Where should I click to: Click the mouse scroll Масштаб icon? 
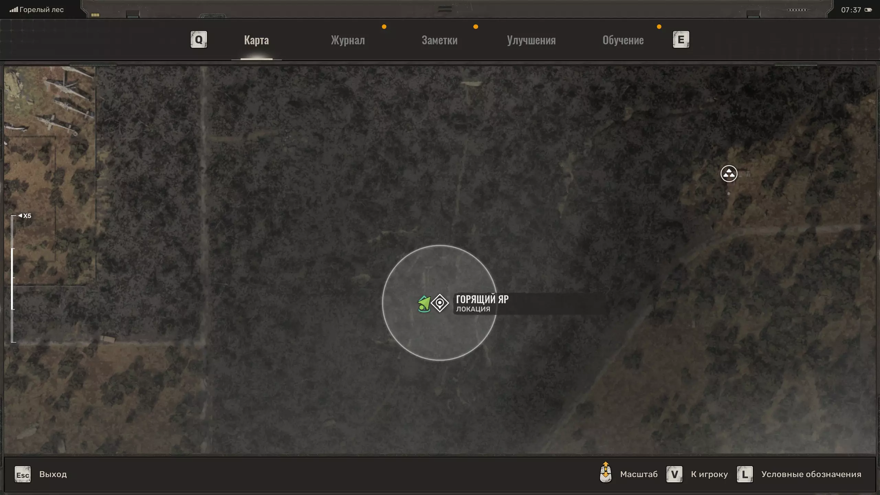[605, 473]
